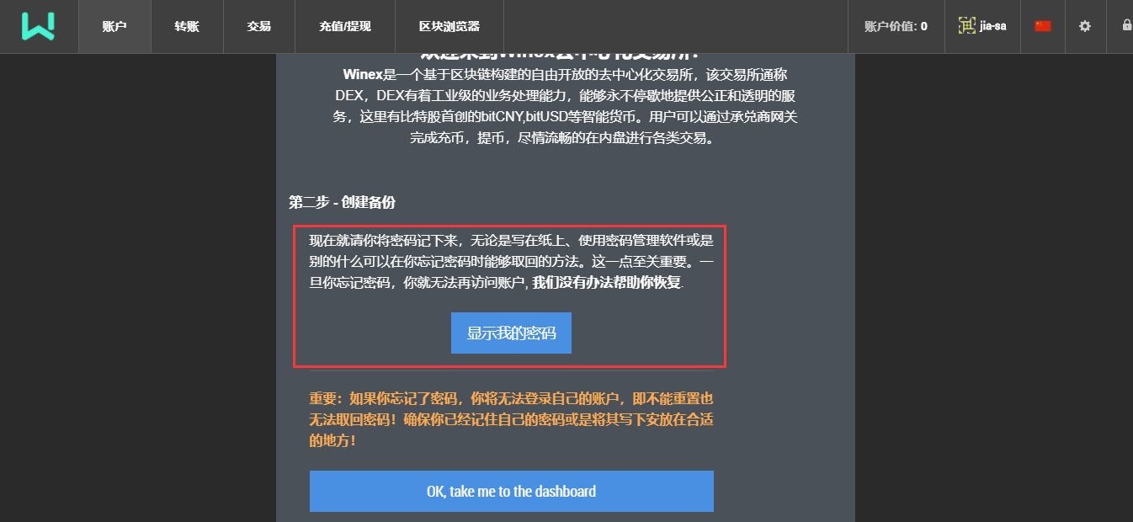Screen dimensions: 1133x522
Task: Open the 区块浏览器 menu item
Action: point(449,26)
